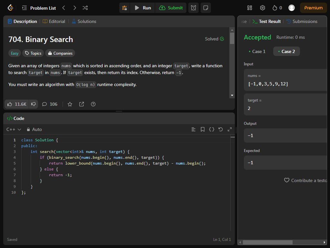Open the Problem List panel
Viewport: 330px width, 248px height.
point(39,8)
